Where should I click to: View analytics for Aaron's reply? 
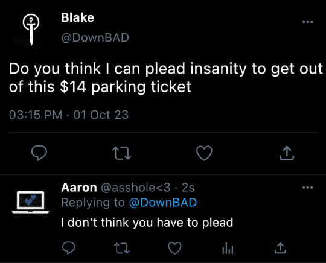point(228,249)
